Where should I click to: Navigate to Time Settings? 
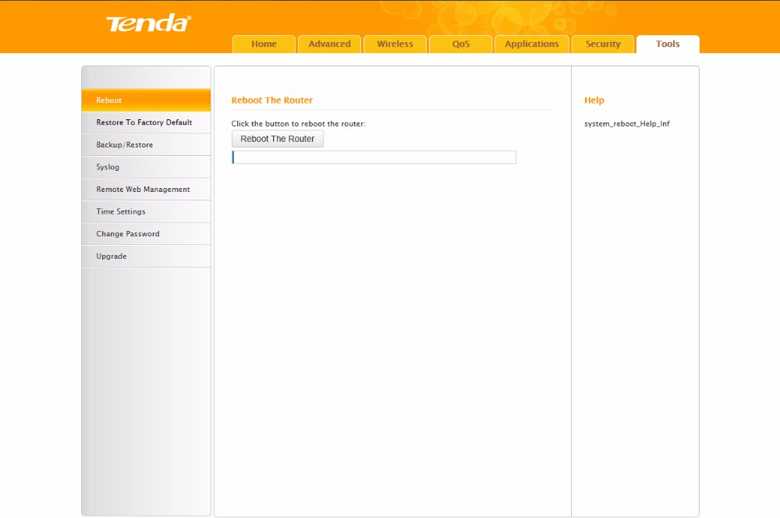[x=146, y=211]
